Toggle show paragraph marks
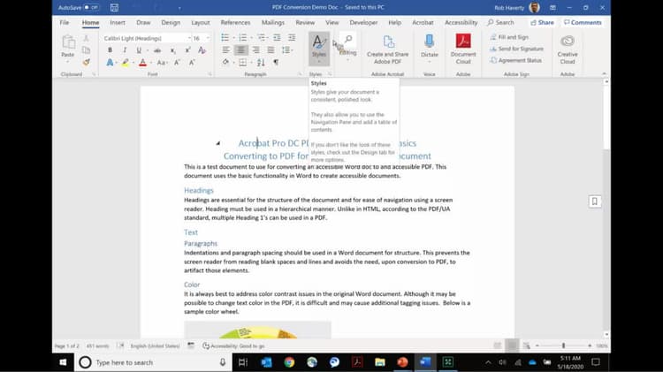 pyautogui.click(x=276, y=63)
